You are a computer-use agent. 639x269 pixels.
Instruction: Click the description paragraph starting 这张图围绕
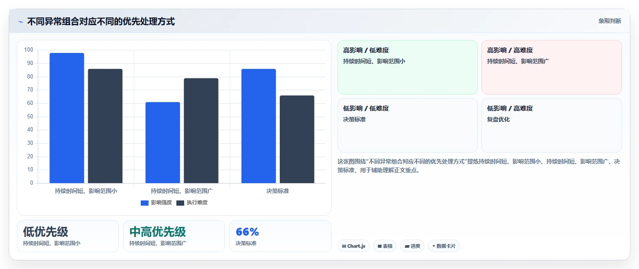tap(479, 166)
